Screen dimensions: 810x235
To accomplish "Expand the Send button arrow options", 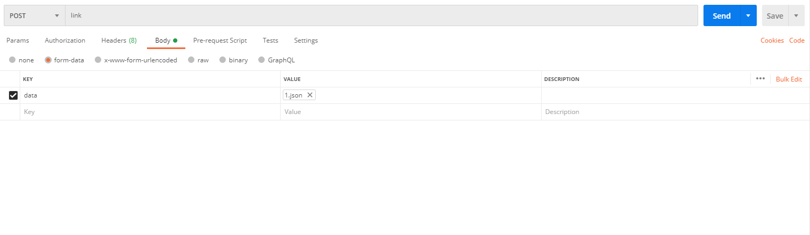I will pyautogui.click(x=748, y=16).
